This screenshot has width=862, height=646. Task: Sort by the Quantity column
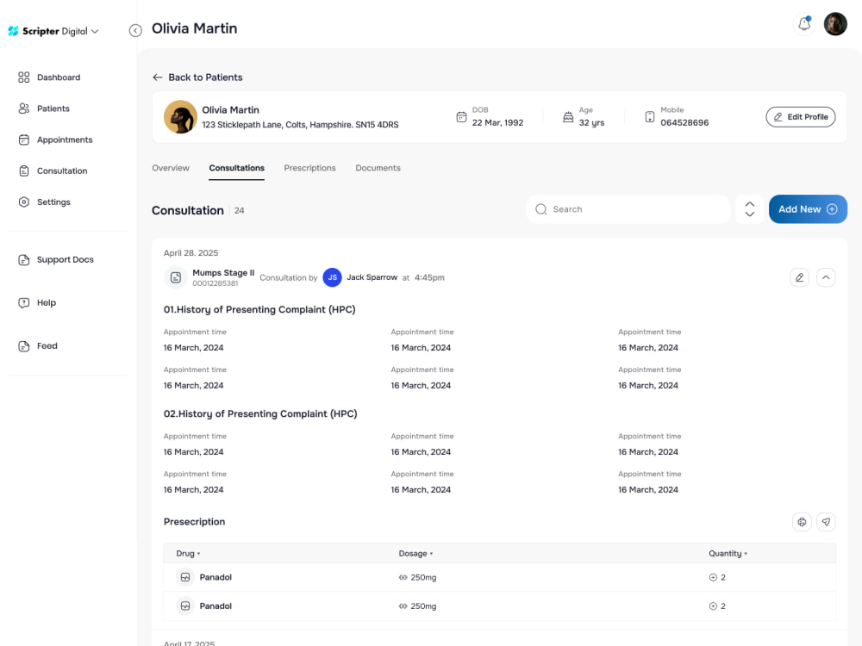[728, 554]
